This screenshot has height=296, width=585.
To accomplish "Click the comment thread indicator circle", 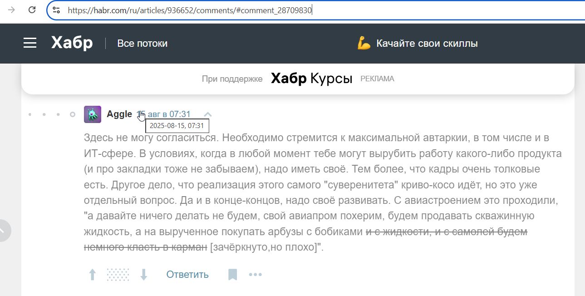I will pos(72,114).
